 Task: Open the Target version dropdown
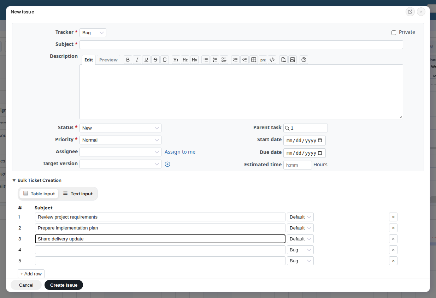coord(120,164)
